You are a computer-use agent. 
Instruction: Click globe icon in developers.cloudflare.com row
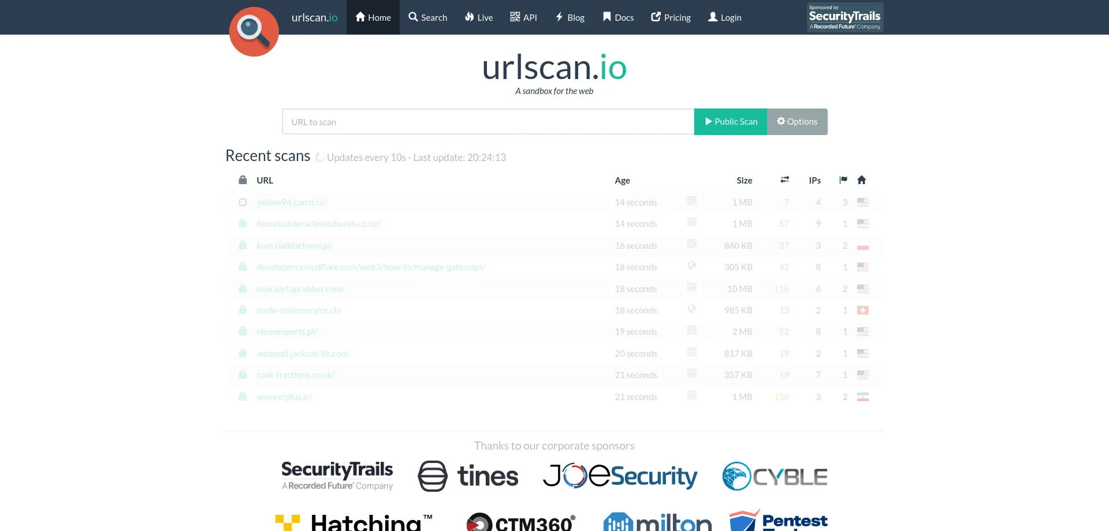click(x=692, y=265)
